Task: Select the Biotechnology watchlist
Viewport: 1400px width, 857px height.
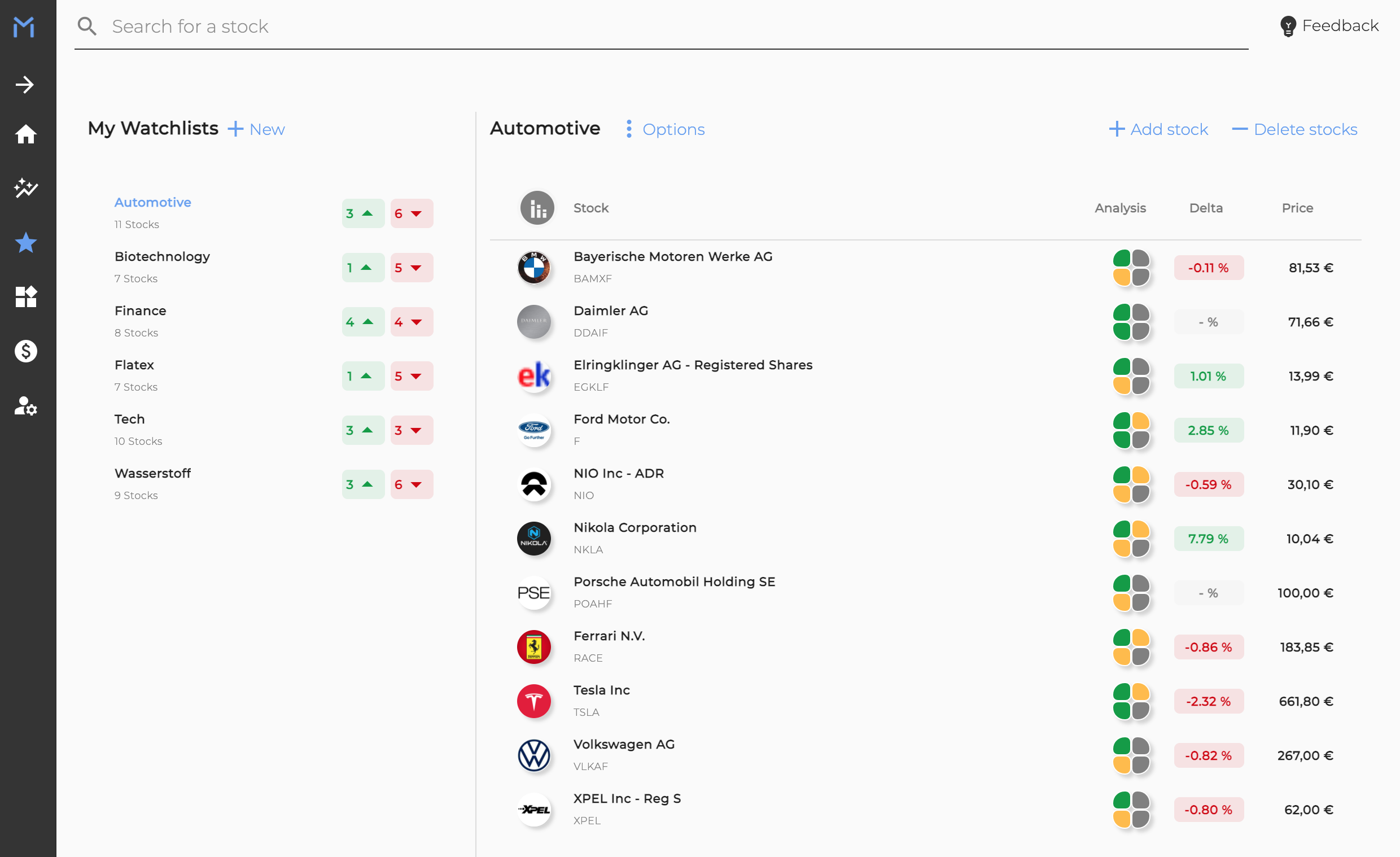Action: (273, 267)
